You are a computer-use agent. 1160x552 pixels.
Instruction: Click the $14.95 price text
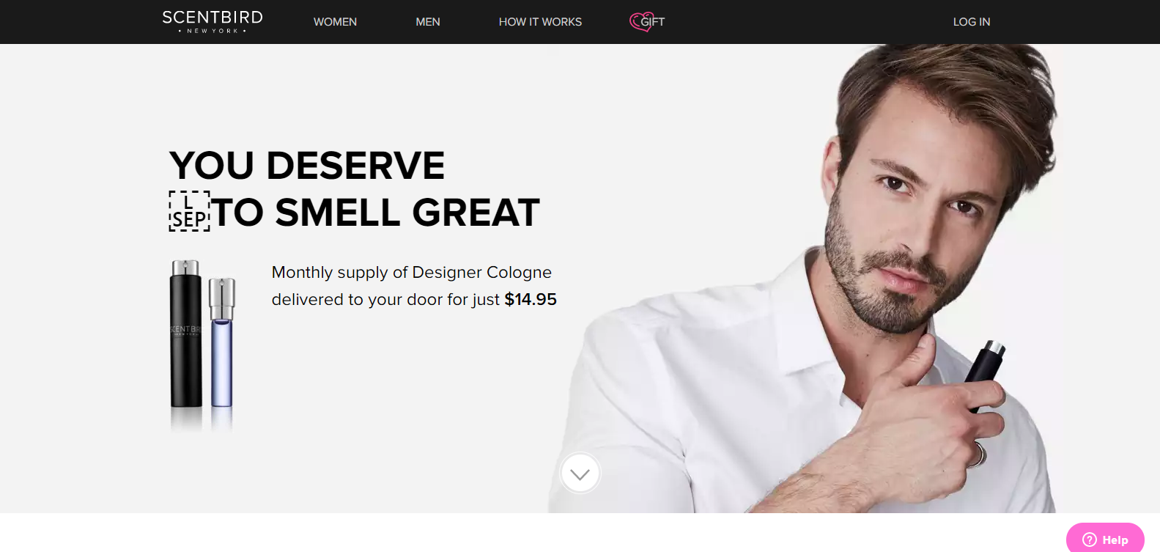click(531, 299)
